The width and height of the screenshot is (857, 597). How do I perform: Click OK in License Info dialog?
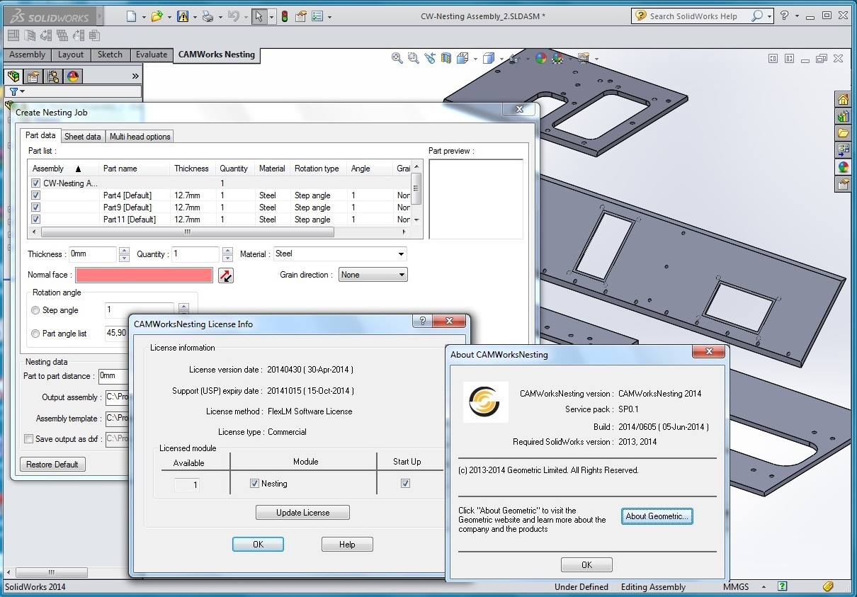click(x=258, y=545)
